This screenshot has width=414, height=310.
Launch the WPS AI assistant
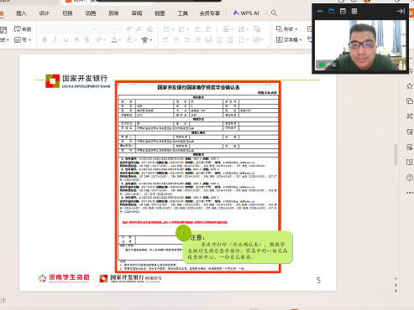coord(246,13)
